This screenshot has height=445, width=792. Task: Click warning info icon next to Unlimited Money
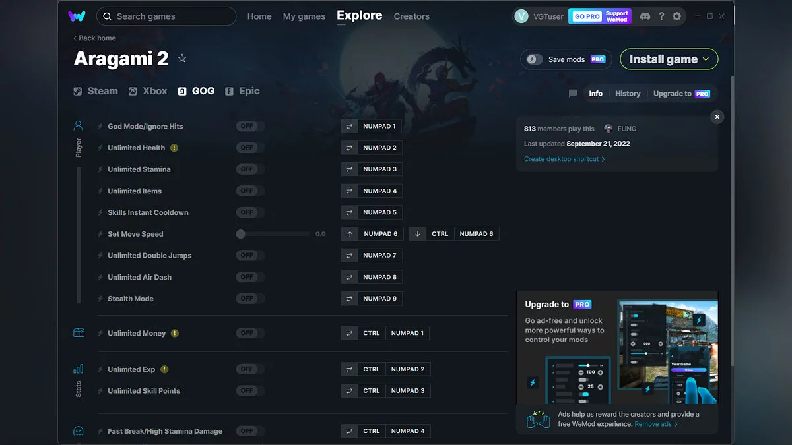pos(175,333)
